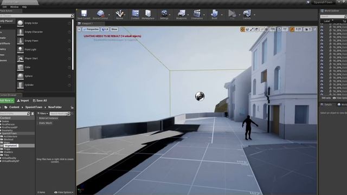This screenshot has width=347, height=195.
Task: Open the Window menu
Action: pos(15,7)
